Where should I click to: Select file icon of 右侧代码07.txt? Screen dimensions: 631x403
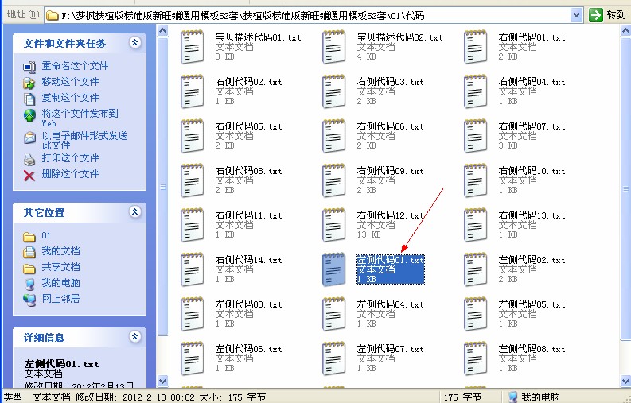coord(475,136)
